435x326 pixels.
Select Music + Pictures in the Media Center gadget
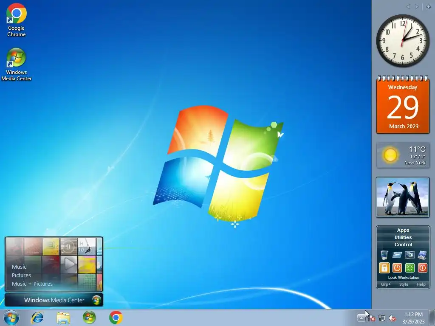pos(32,284)
